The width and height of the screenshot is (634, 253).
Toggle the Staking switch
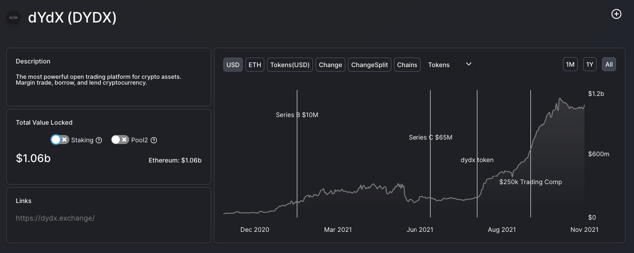(60, 140)
